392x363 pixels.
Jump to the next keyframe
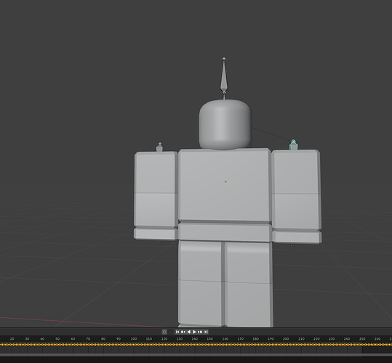click(200, 332)
